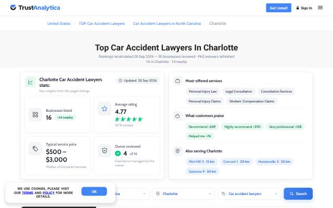
Task: Click the 1678 reviews text
Action: tap(124, 125)
